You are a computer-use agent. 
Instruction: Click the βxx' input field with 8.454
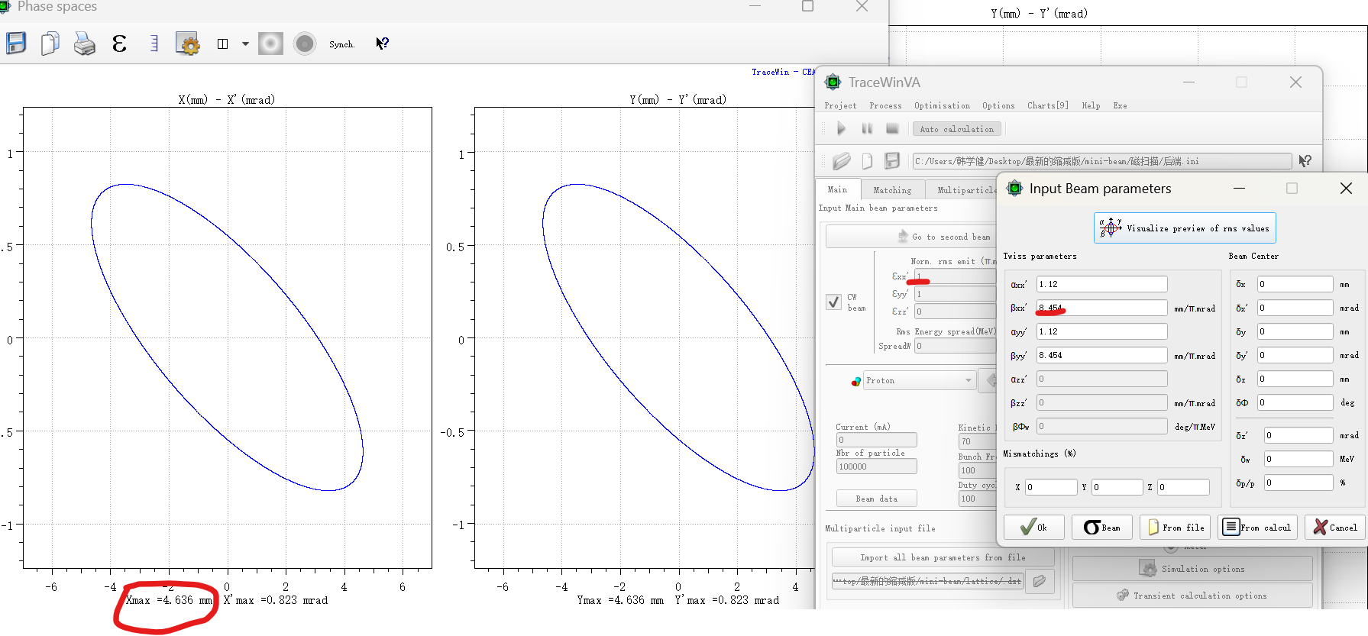(1101, 308)
